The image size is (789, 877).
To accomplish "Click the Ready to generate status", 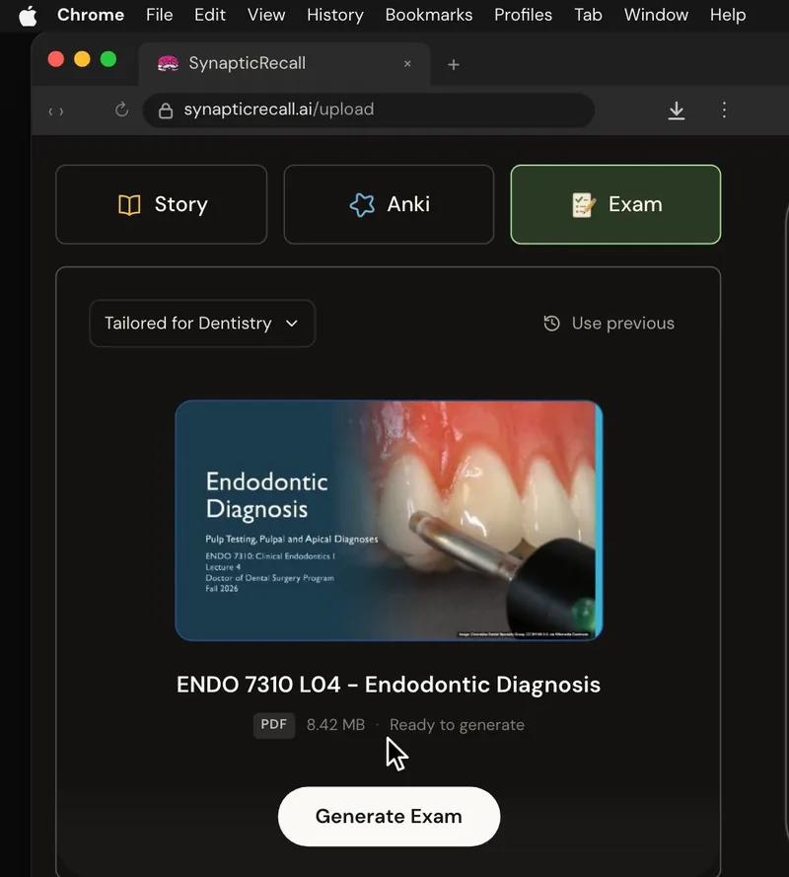I will (x=457, y=725).
